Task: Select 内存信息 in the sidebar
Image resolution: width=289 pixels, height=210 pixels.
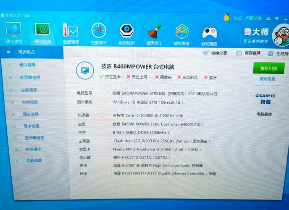Action: coord(30,102)
